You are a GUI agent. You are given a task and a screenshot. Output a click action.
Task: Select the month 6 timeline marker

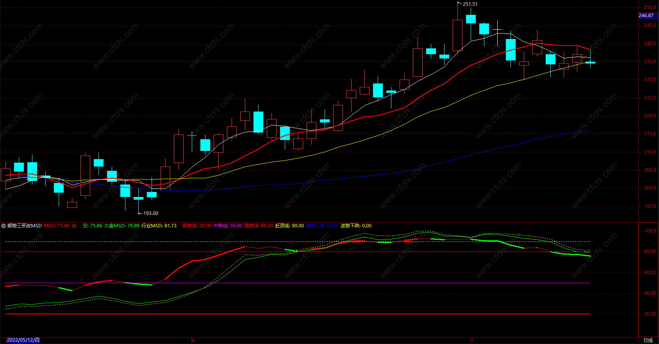point(193,340)
